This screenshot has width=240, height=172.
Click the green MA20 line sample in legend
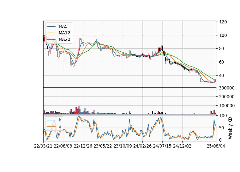(51, 39)
